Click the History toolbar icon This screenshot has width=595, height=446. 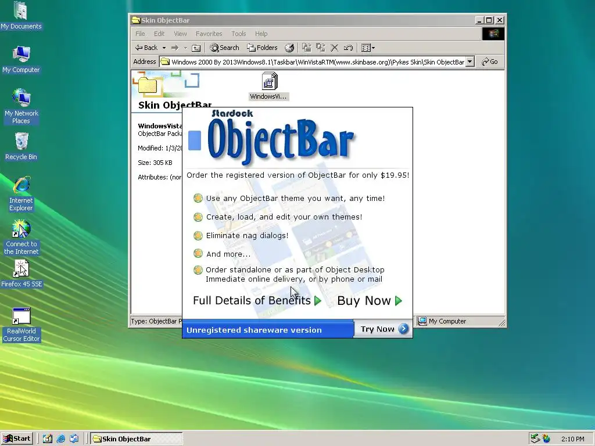(289, 48)
